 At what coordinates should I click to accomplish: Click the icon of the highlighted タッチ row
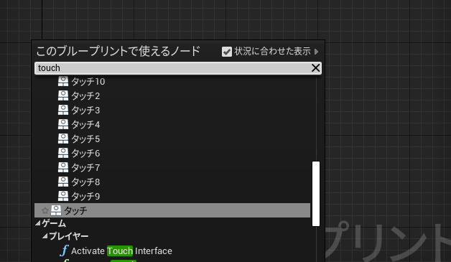56,210
